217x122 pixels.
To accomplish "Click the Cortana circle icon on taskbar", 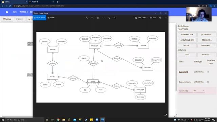I will pyautogui.click(x=47, y=120).
